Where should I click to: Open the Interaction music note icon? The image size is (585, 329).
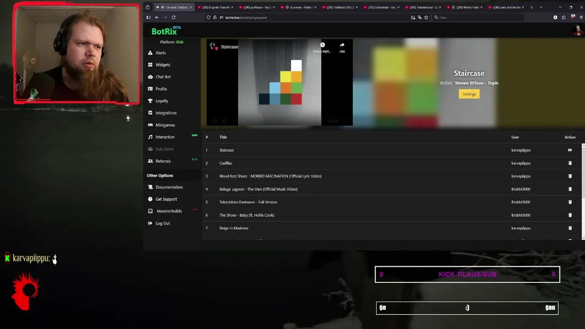[150, 137]
